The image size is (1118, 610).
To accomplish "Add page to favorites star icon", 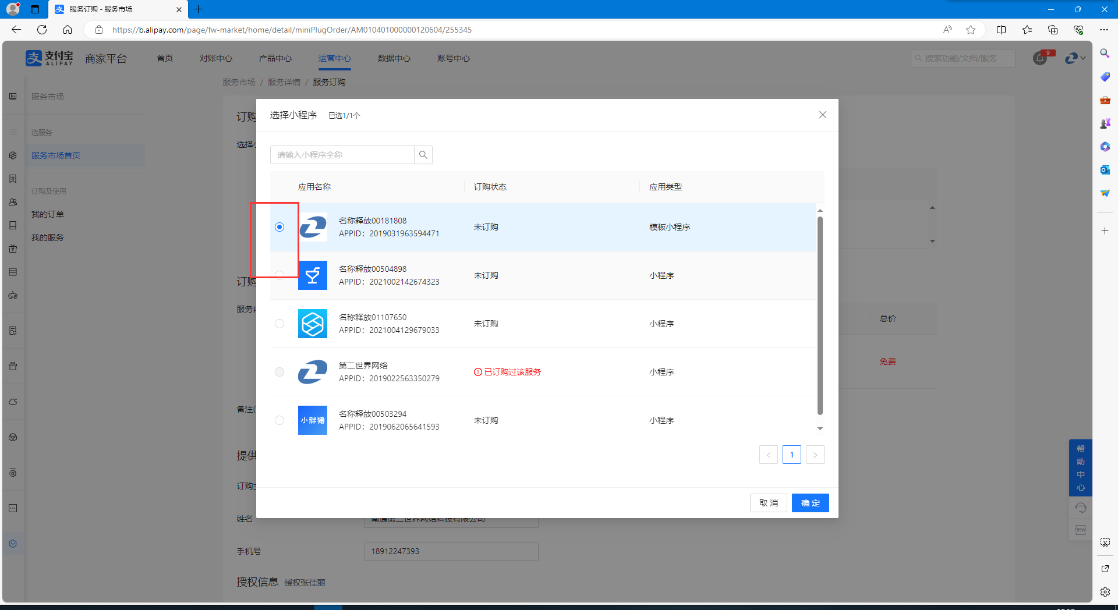I will (971, 30).
